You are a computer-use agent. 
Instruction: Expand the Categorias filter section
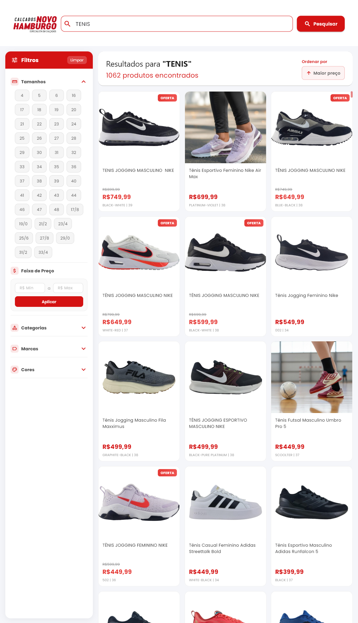pos(84,328)
